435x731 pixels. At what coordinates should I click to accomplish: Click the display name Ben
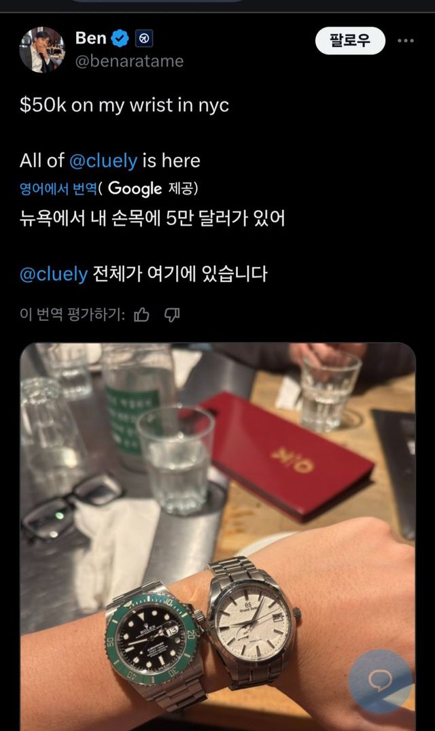tap(91, 38)
